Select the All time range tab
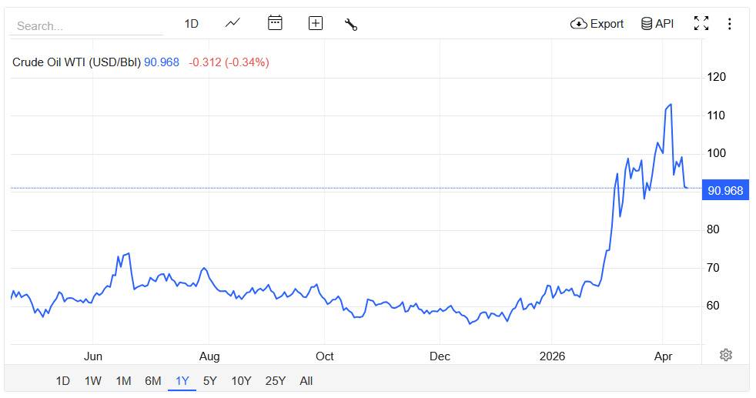This screenshot has width=756, height=398. coord(306,381)
